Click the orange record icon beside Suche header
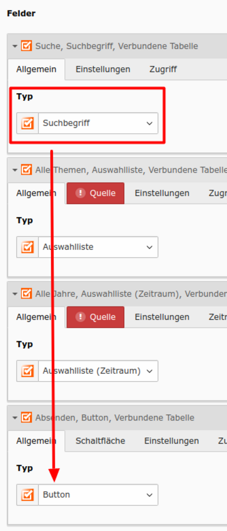This screenshot has height=531, width=227. click(27, 46)
